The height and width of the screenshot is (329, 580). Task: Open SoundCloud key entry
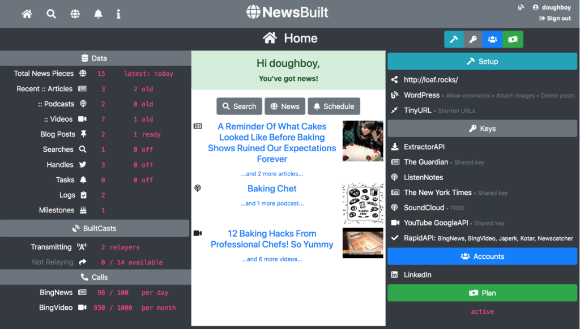pos(424,208)
